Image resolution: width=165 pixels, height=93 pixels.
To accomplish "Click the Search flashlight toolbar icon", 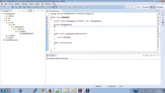I will coord(47,7).
